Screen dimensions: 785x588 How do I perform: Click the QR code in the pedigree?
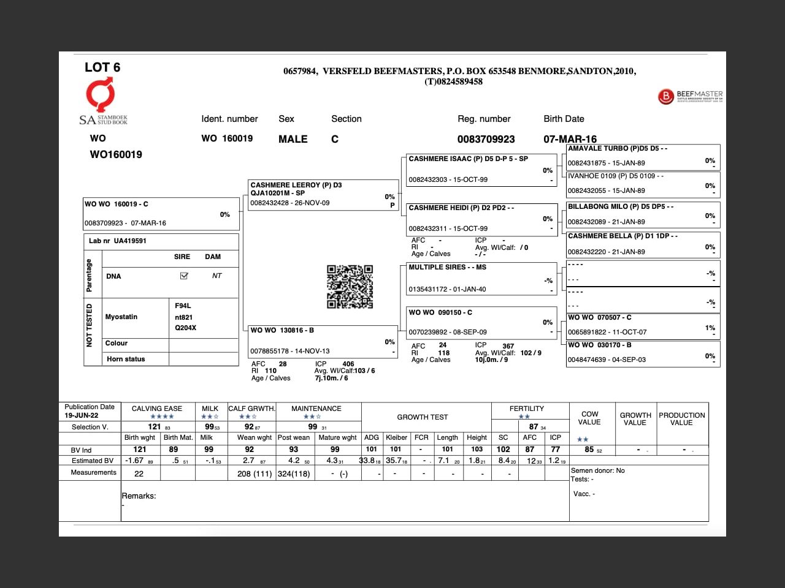tap(350, 287)
